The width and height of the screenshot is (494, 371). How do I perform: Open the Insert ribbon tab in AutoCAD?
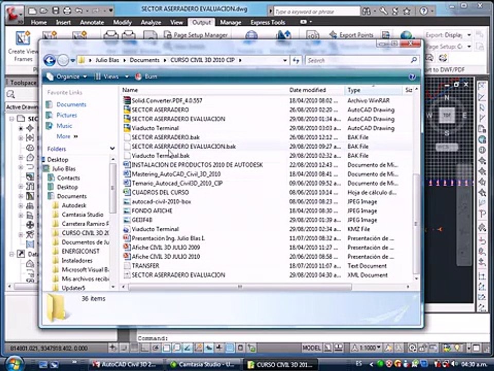63,22
